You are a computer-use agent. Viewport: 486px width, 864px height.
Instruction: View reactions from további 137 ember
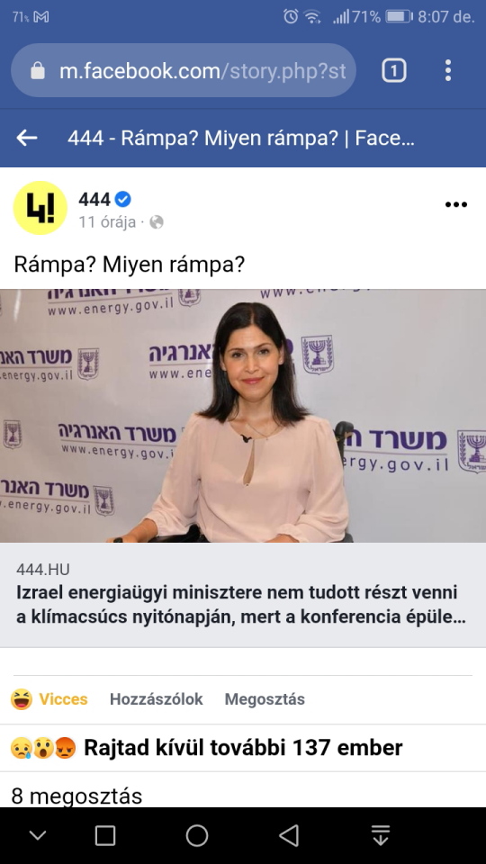(207, 748)
